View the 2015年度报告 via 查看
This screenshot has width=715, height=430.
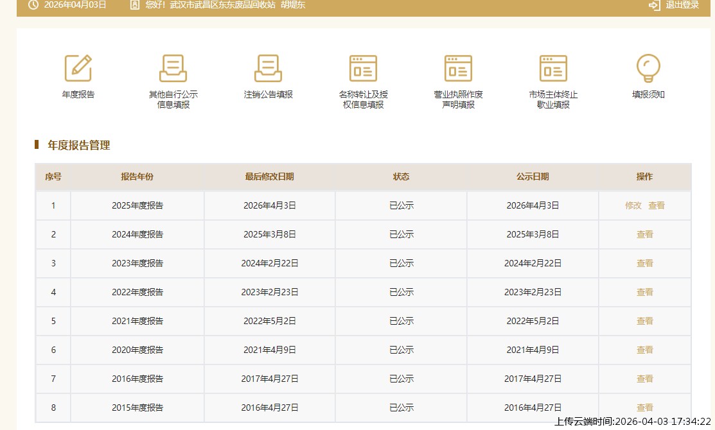point(645,408)
